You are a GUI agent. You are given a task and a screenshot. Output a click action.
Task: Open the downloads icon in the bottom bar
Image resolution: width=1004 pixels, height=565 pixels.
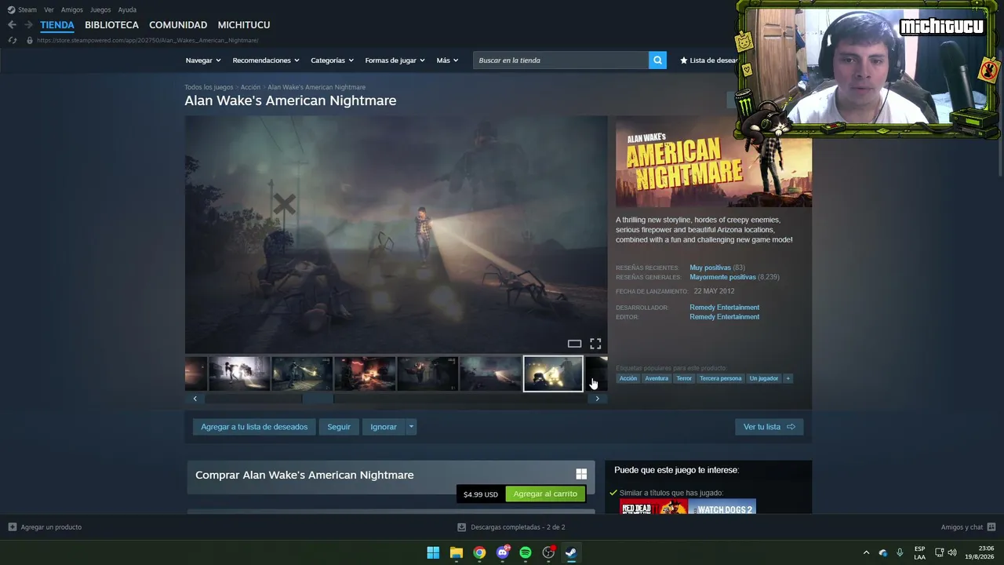tap(462, 527)
